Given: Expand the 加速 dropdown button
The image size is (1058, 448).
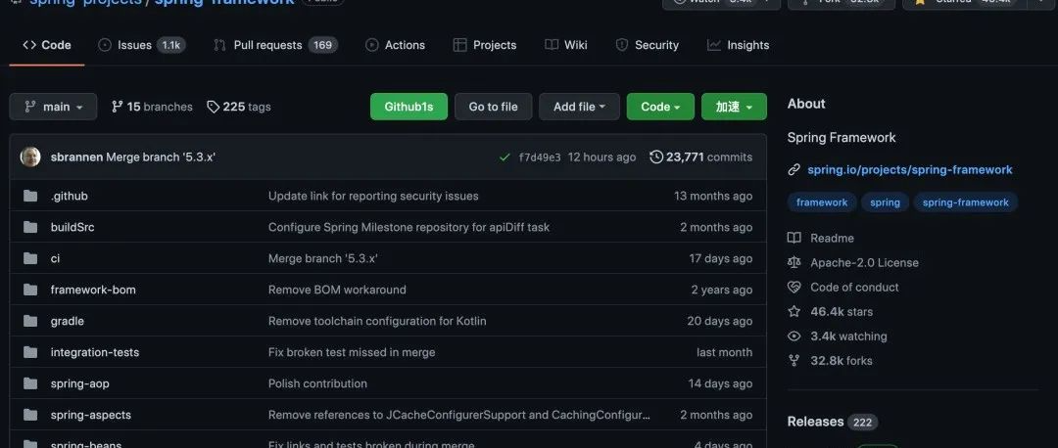Looking at the screenshot, I should pos(734,107).
